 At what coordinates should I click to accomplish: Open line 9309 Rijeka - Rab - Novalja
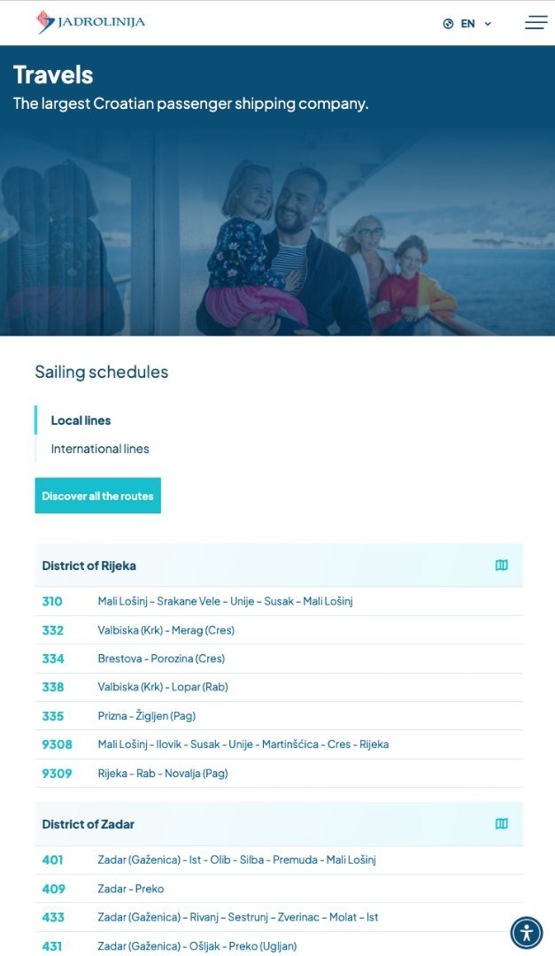[279, 773]
